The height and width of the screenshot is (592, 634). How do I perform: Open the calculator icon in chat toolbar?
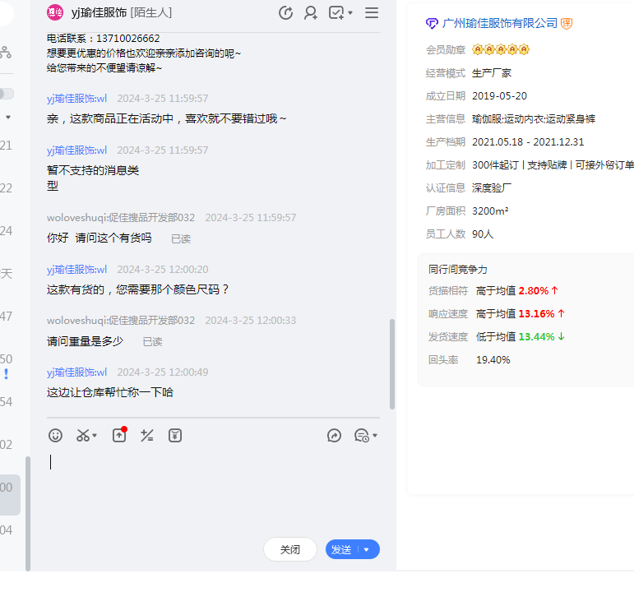pyautogui.click(x=147, y=436)
